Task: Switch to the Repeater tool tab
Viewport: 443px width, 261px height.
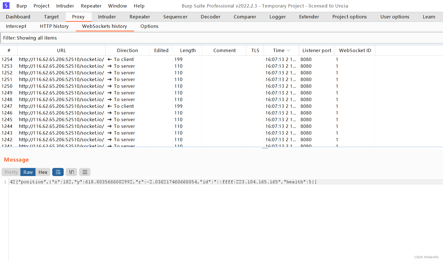Action: [x=140, y=17]
